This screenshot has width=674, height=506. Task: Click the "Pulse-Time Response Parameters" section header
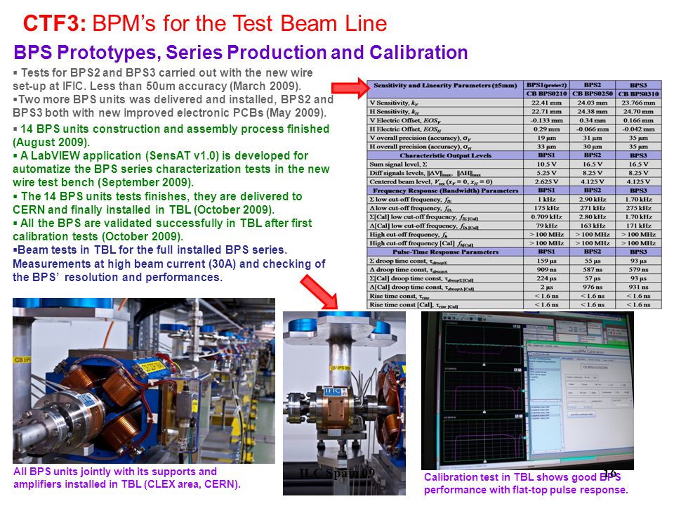pos(445,252)
